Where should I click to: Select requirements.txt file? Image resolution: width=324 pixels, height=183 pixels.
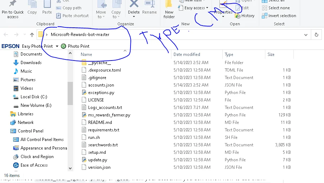[x=103, y=130]
